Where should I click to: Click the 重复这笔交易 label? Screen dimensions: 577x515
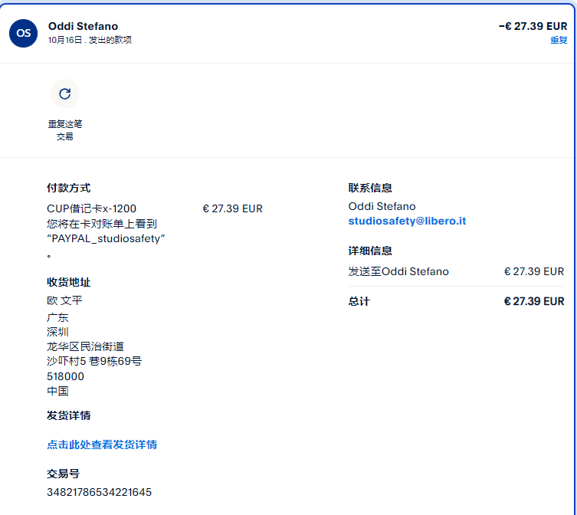click(64, 130)
